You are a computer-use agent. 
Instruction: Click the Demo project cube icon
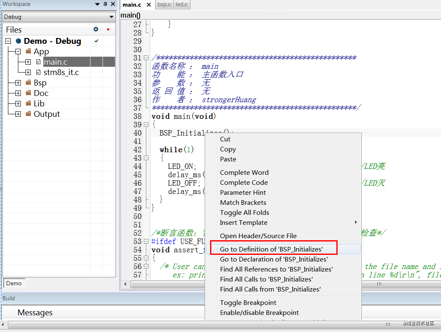pos(18,41)
